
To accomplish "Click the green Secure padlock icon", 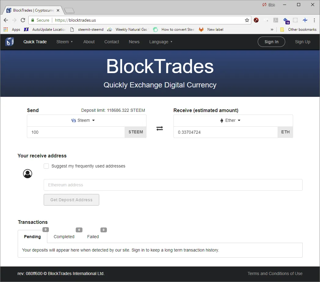I will (33, 20).
